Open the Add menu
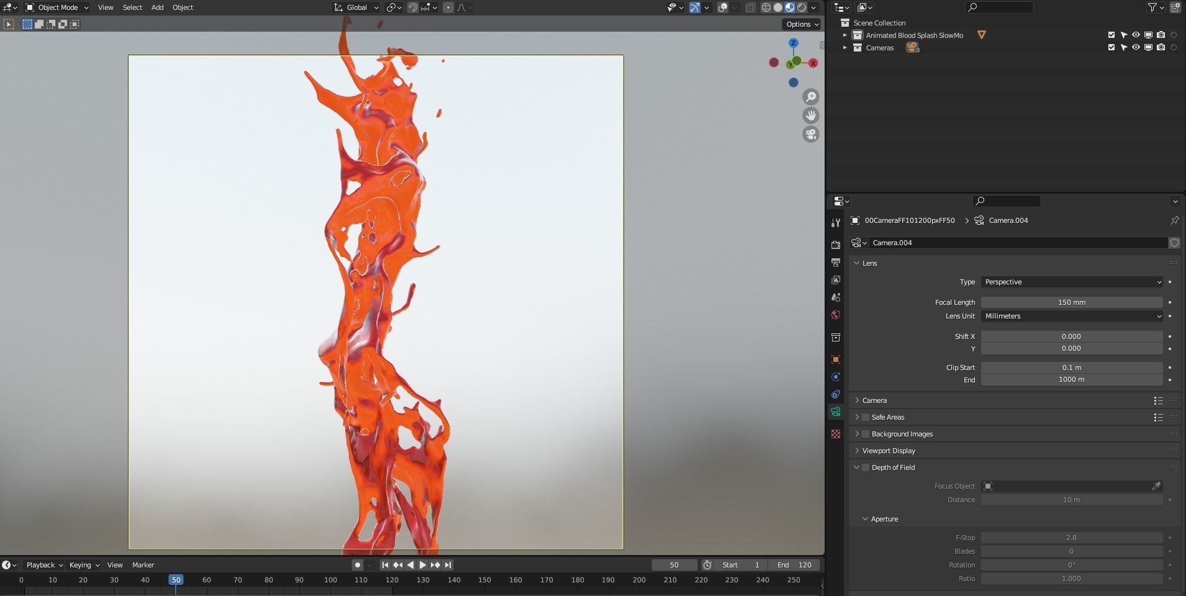 pyautogui.click(x=158, y=7)
